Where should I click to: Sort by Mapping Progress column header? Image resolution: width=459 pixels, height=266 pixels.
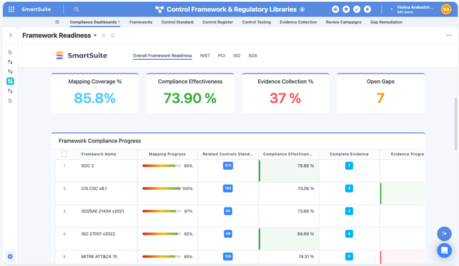[x=167, y=154]
